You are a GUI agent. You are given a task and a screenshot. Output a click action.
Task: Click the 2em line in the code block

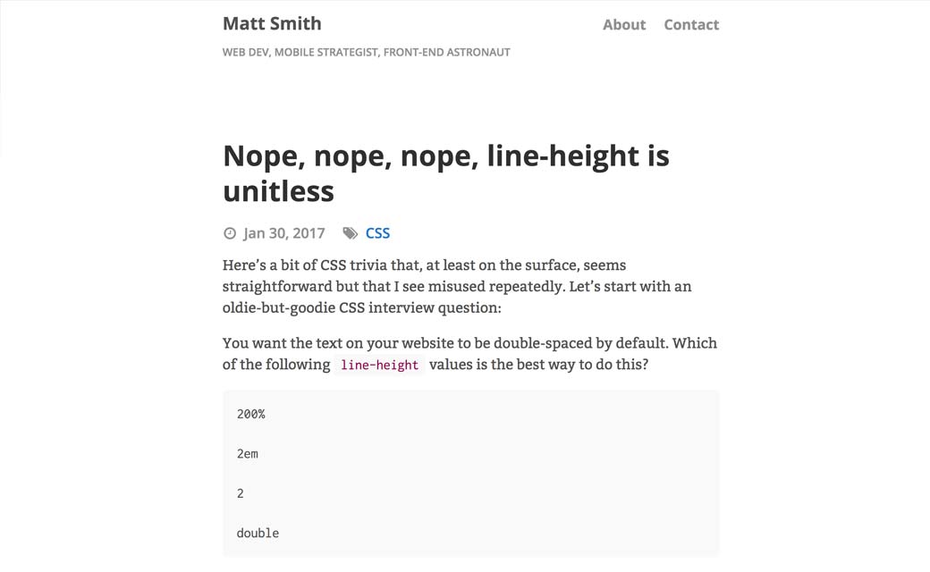click(248, 453)
